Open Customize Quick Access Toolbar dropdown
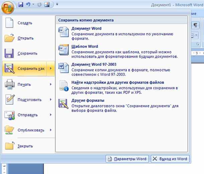The image size is (204, 174). point(57,4)
